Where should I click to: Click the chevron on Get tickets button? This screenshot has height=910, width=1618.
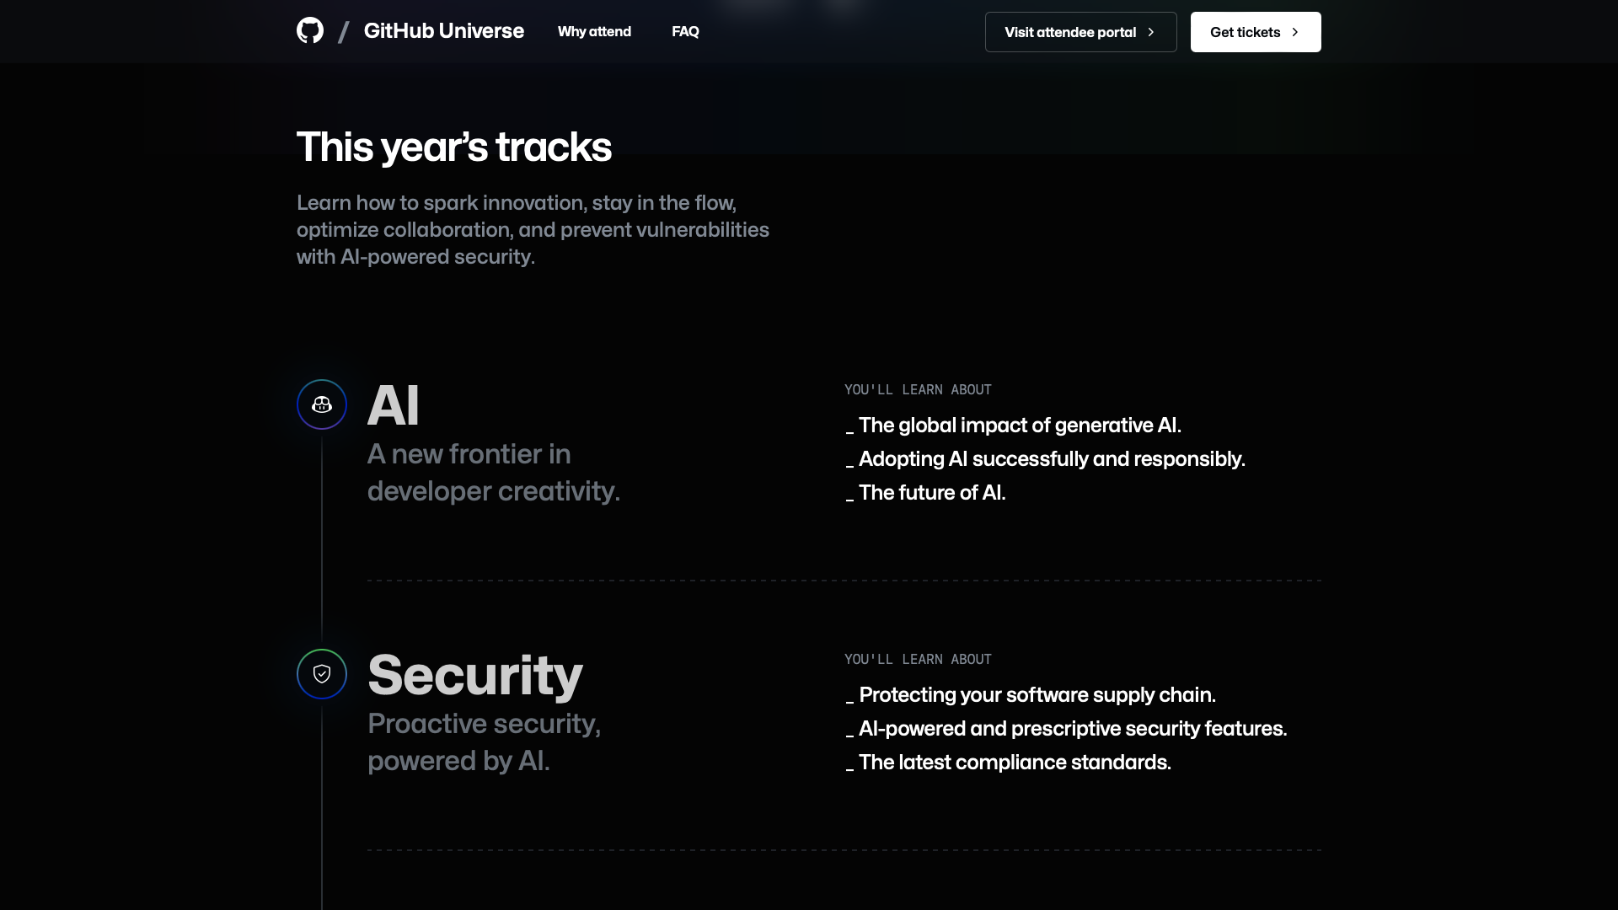coord(1295,32)
